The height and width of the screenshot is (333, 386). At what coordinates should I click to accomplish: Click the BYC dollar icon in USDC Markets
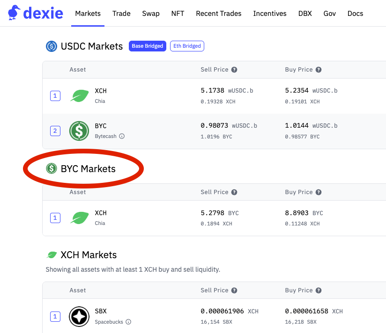click(x=79, y=131)
